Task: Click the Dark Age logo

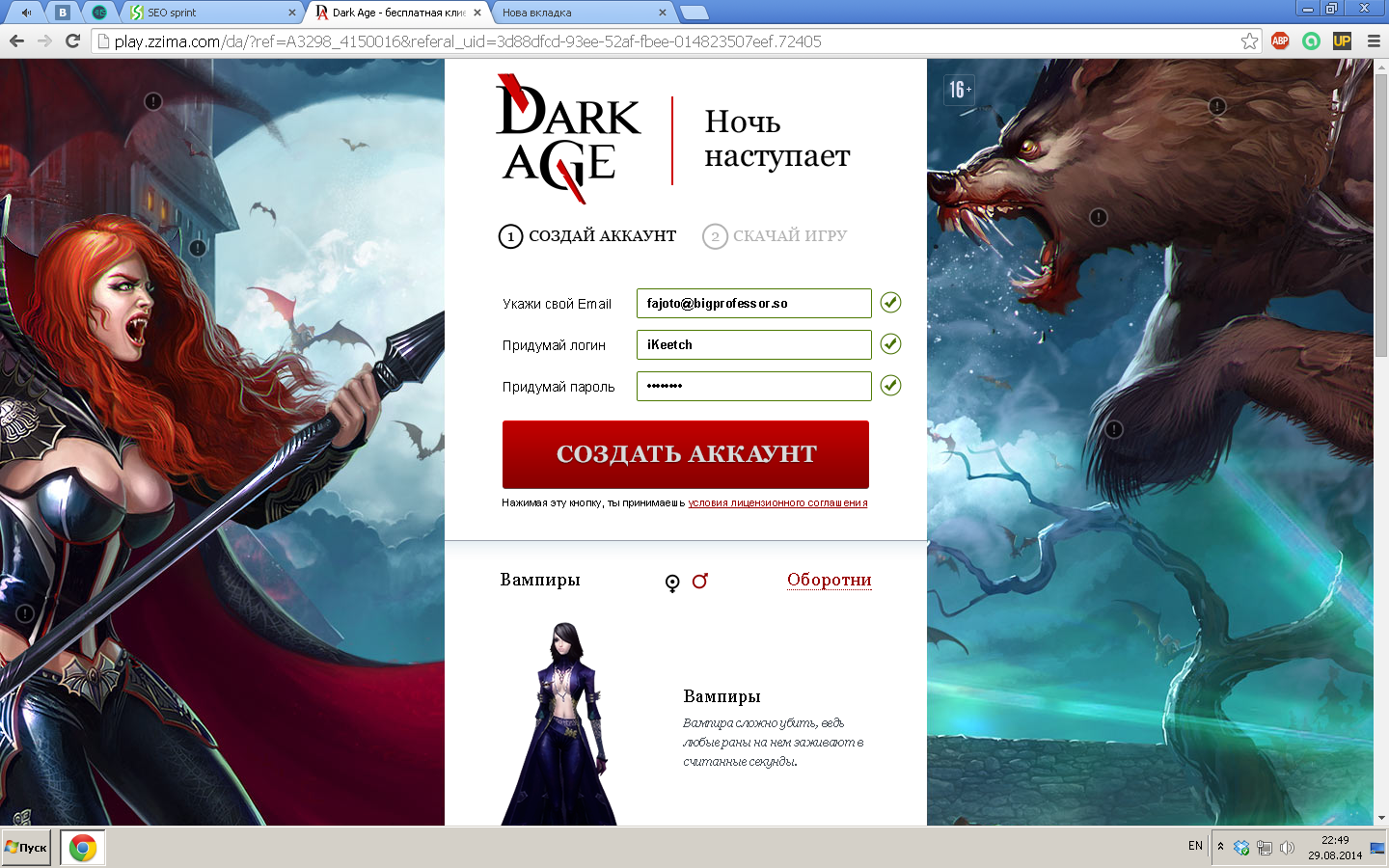Action: (x=569, y=138)
